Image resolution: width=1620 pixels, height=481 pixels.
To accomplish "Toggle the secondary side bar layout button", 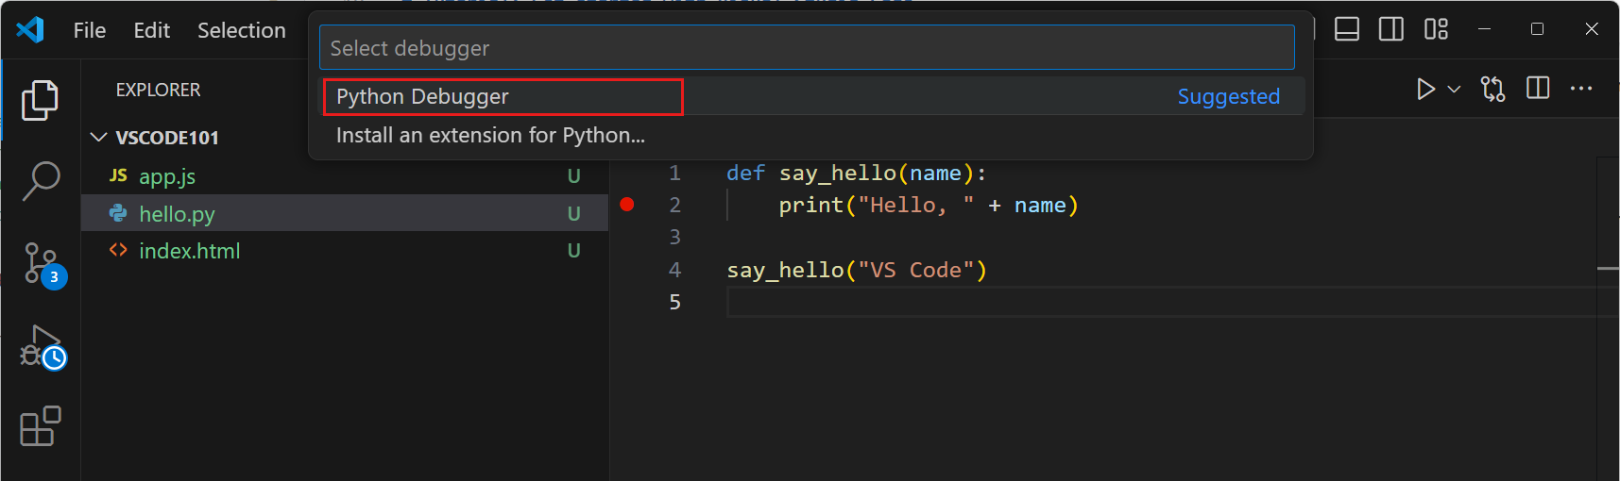I will (x=1391, y=29).
